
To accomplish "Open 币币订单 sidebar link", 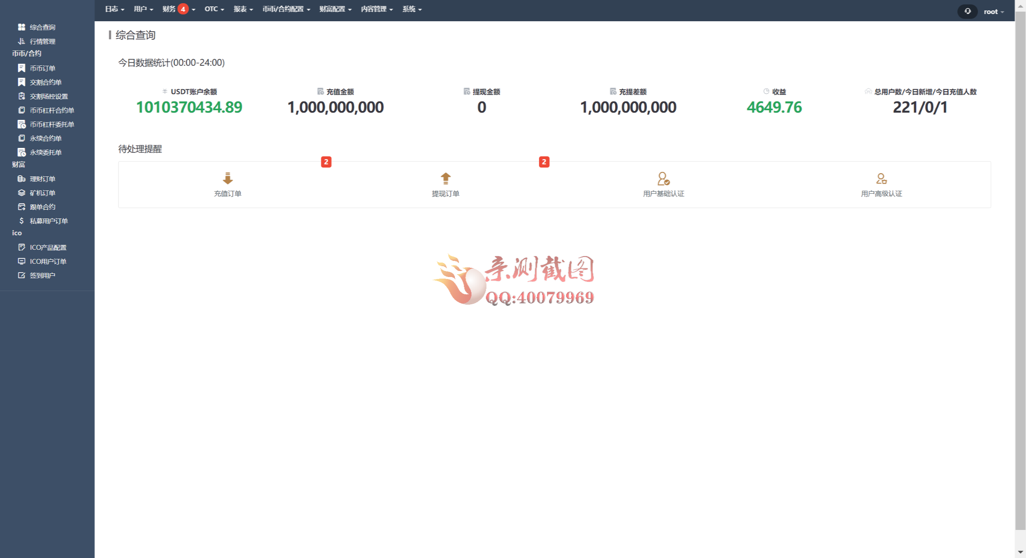I will tap(42, 68).
